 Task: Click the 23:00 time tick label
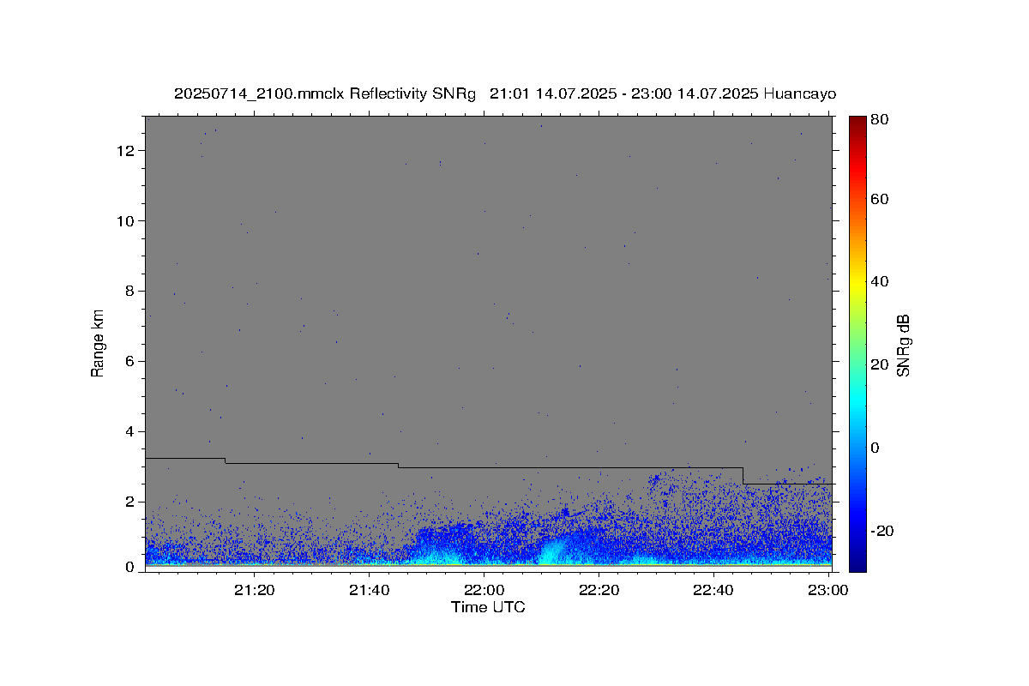pyautogui.click(x=828, y=590)
